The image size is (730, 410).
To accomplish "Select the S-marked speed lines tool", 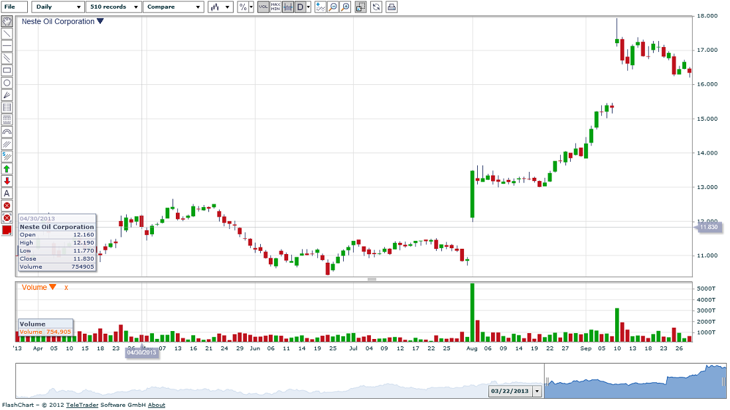I will pos(7,157).
